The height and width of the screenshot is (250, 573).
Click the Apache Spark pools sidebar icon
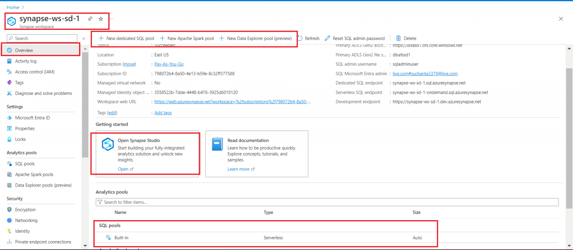point(9,174)
